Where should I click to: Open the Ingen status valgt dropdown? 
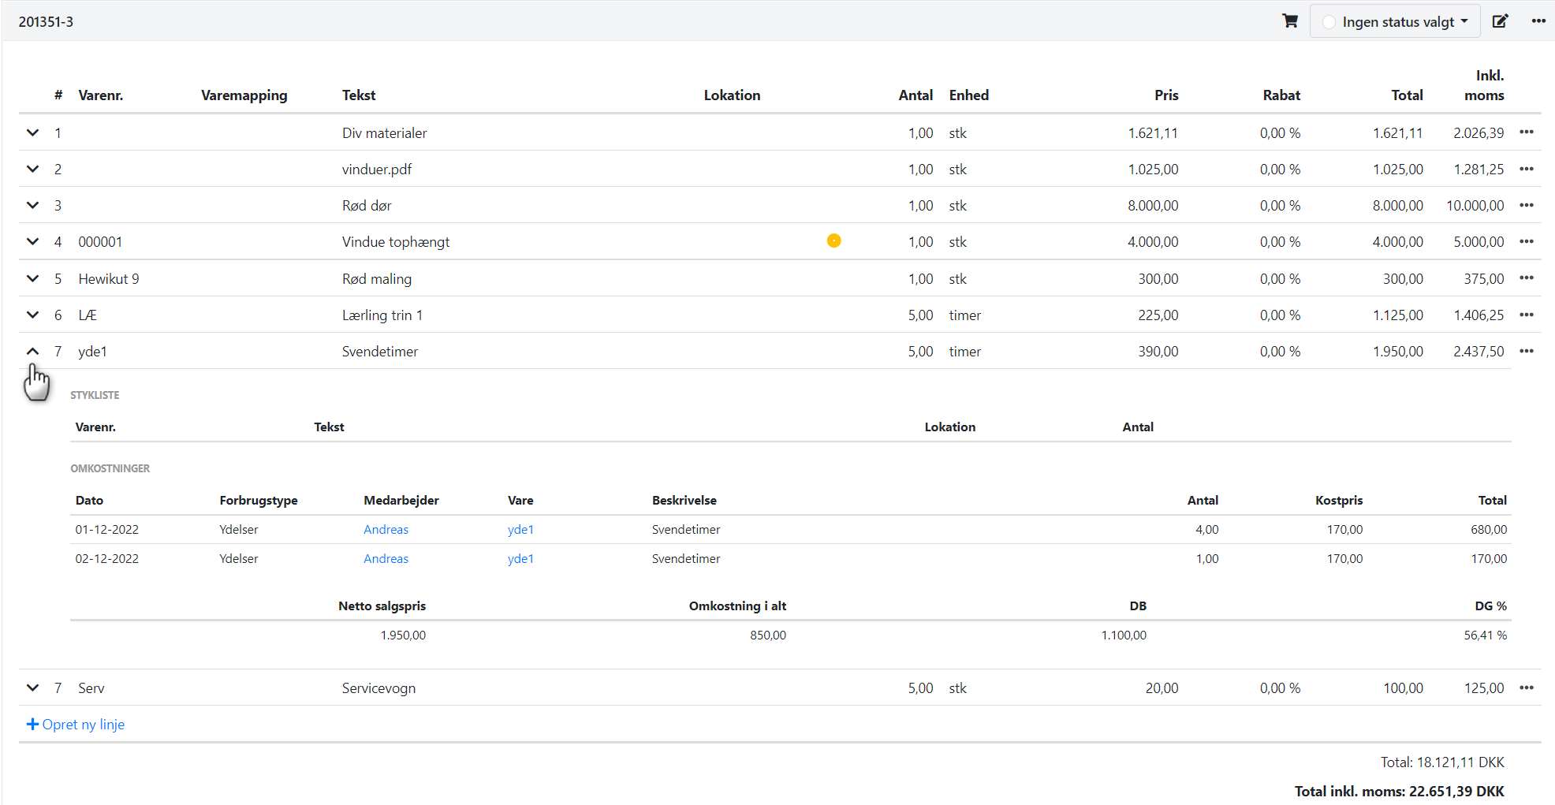(1395, 21)
